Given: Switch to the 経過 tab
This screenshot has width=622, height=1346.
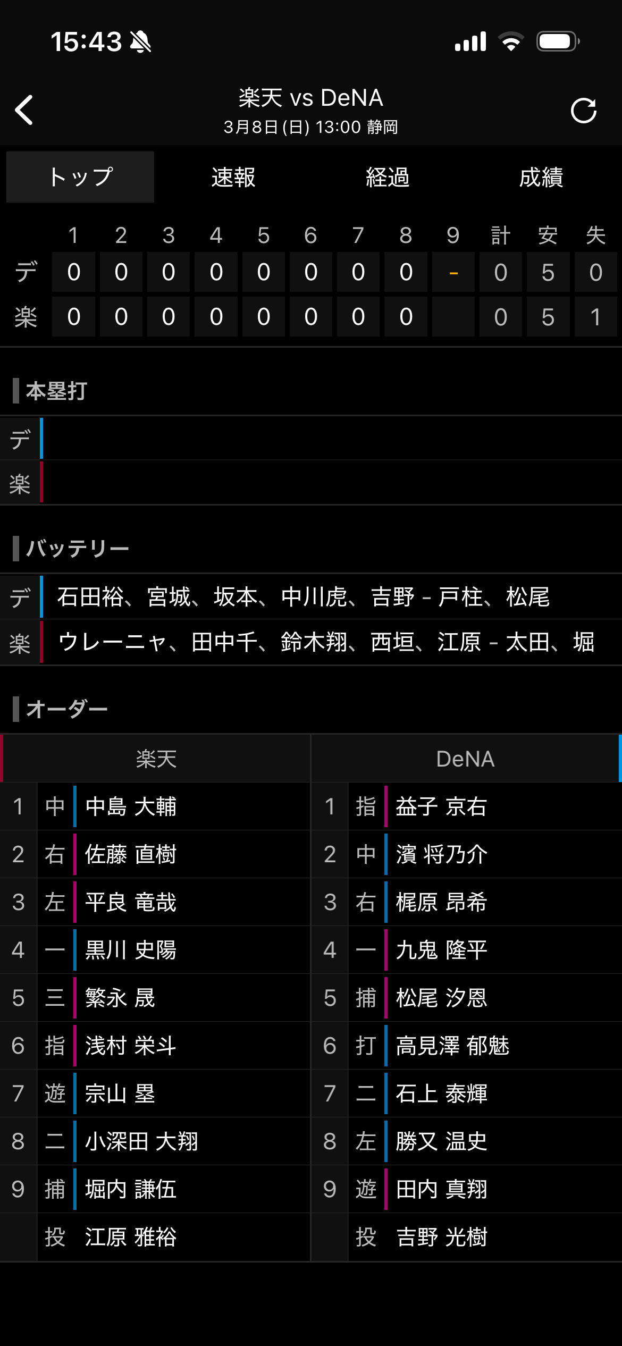Looking at the screenshot, I should pos(388,177).
